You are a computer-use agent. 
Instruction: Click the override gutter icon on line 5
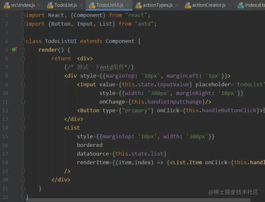click(14, 50)
